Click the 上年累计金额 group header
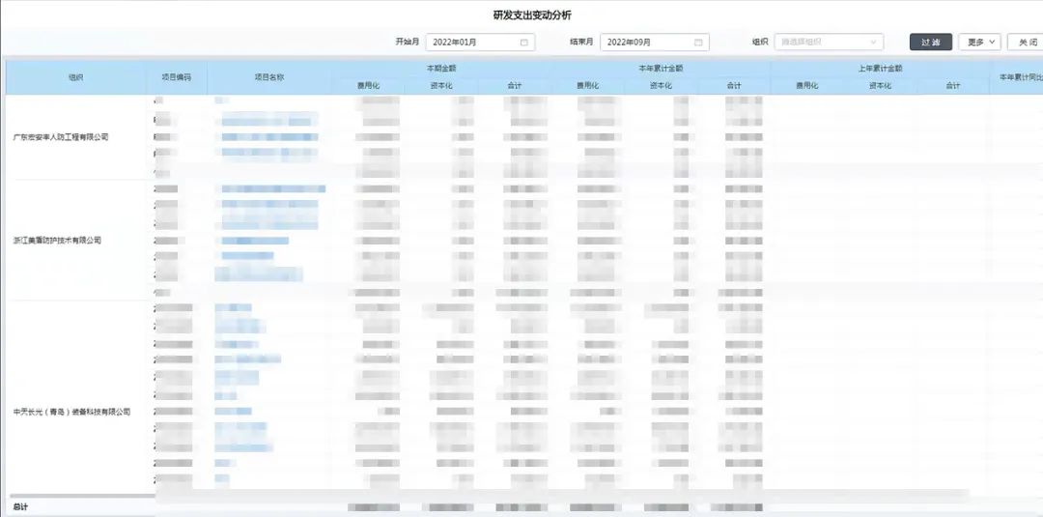Screen dimensions: 1043x517 tap(880, 68)
